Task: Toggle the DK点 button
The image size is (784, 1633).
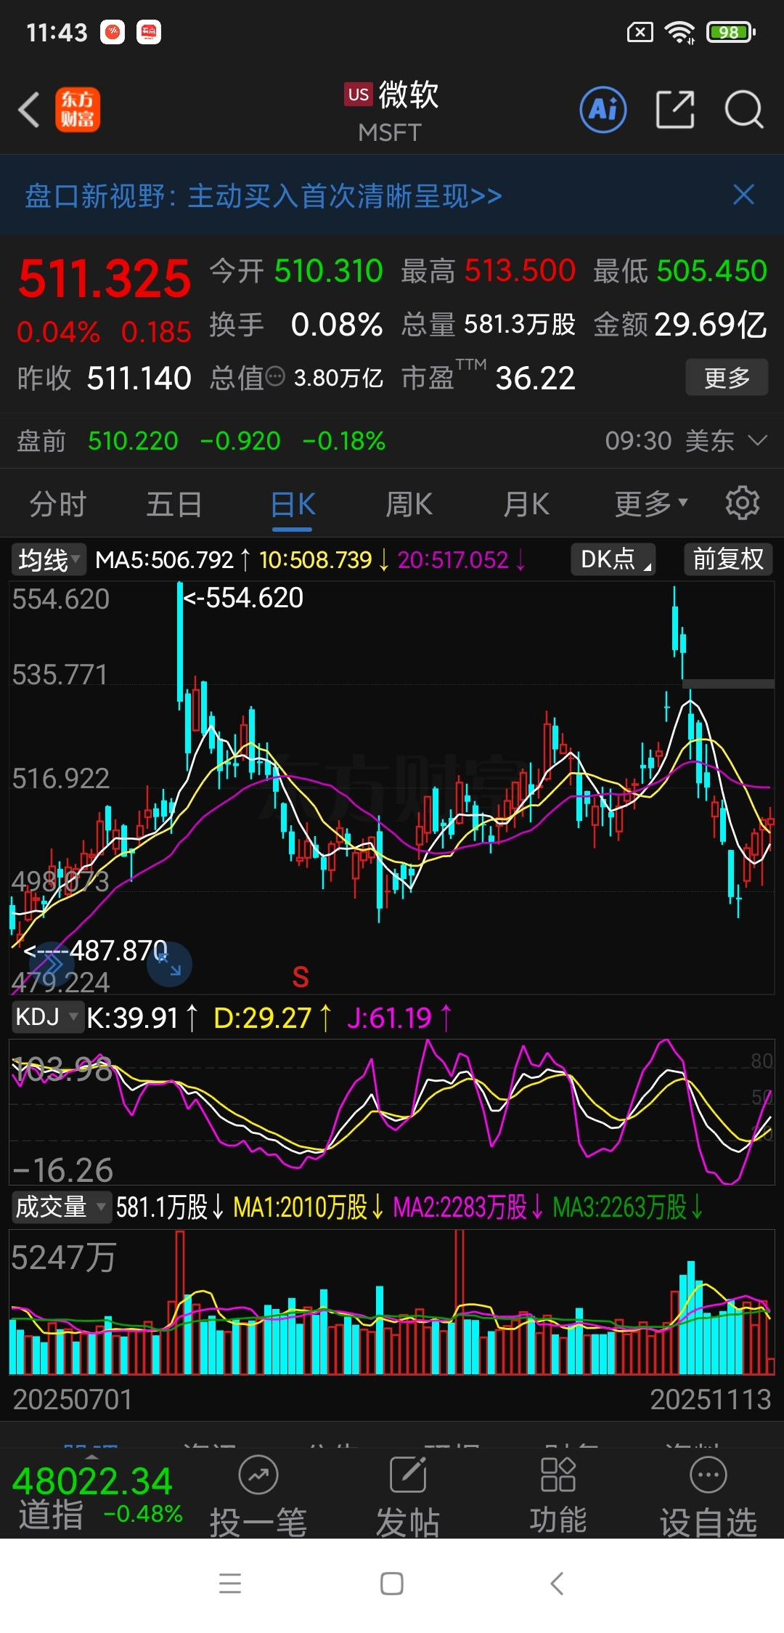Action: [614, 559]
